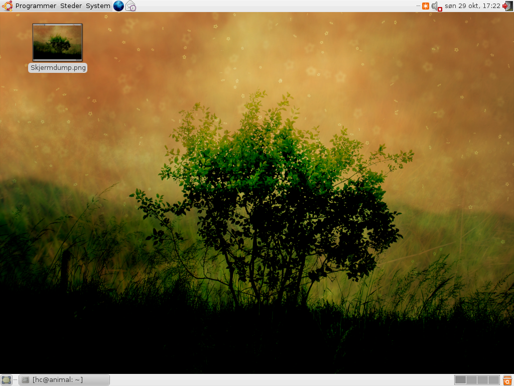Click the muted volume speaker icon

point(437,6)
